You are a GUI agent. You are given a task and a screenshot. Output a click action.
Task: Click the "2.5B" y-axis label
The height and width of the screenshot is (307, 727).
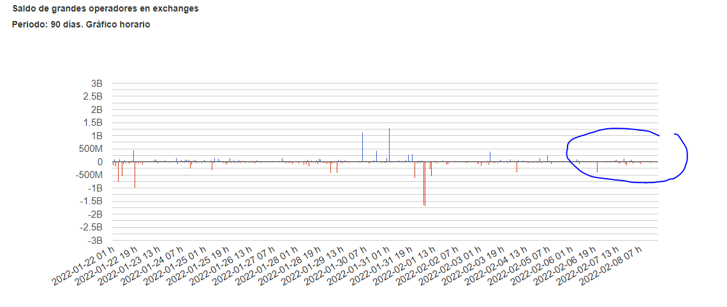[92, 97]
